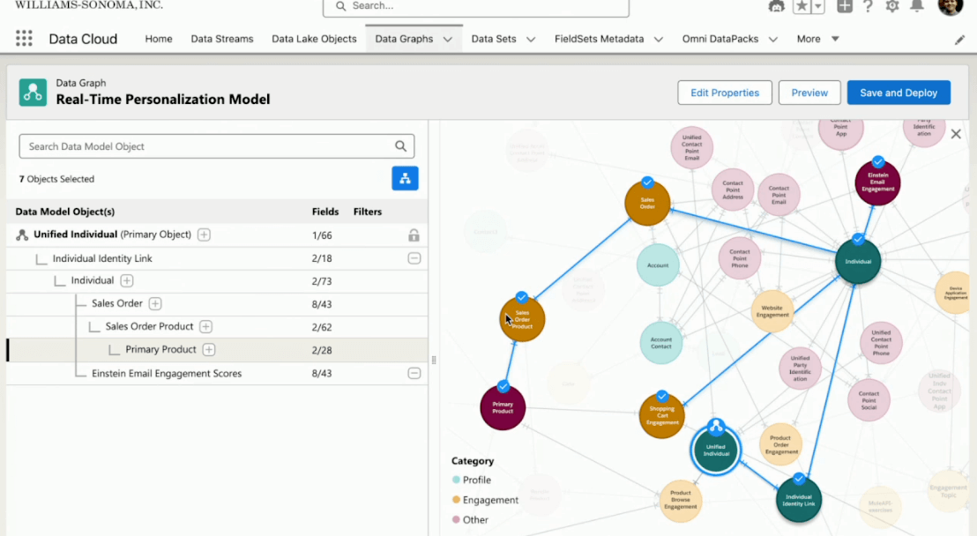Click the global Search box

[476, 7]
